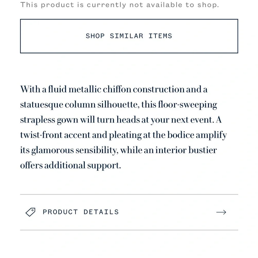Click the divider line below Product Details
The width and height of the screenshot is (258, 258).
[x=129, y=230]
